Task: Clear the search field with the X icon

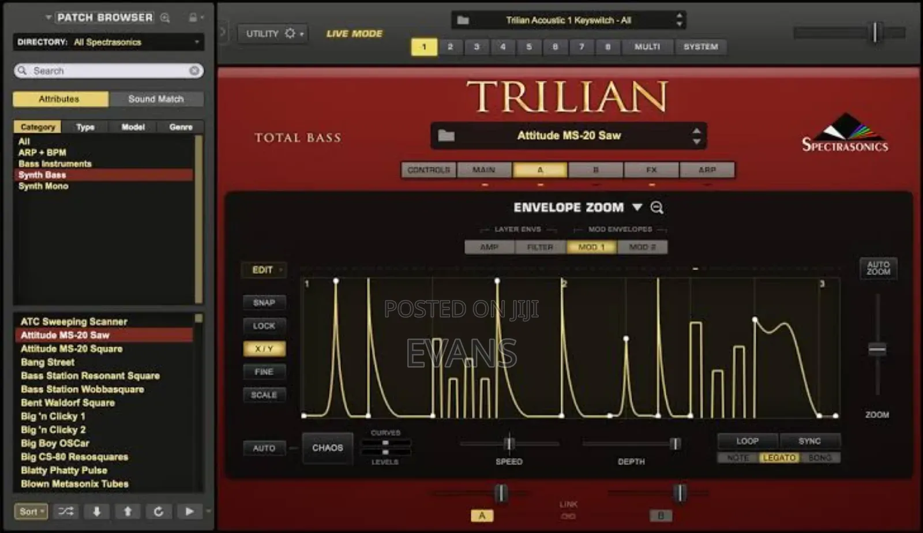Action: (194, 70)
